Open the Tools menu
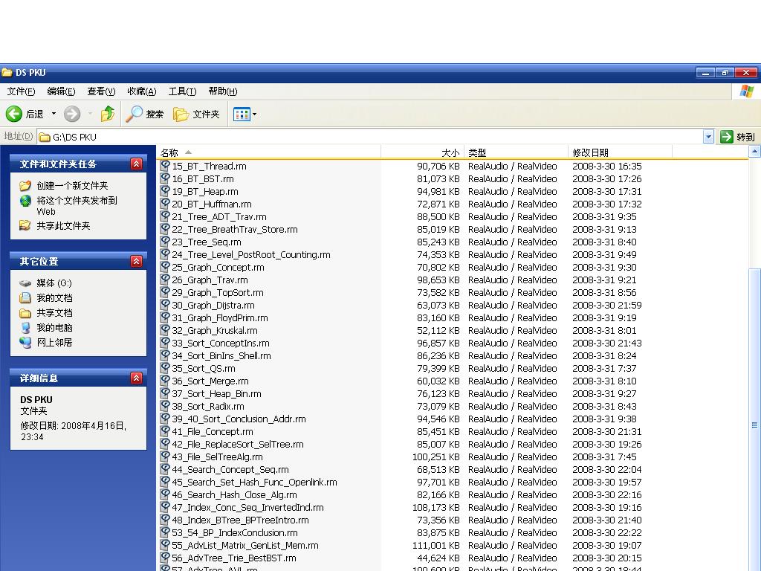The width and height of the screenshot is (761, 571). [x=182, y=91]
